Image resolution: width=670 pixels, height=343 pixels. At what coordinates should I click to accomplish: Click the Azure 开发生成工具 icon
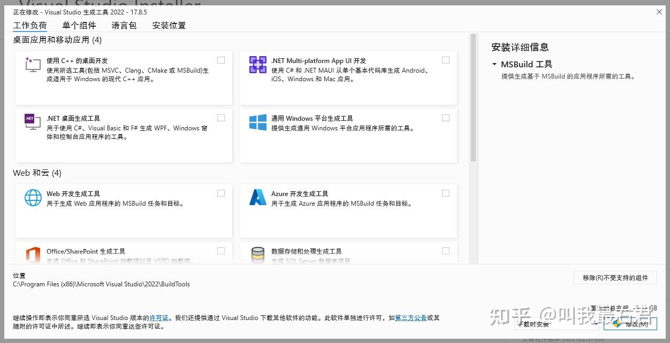coord(257,197)
